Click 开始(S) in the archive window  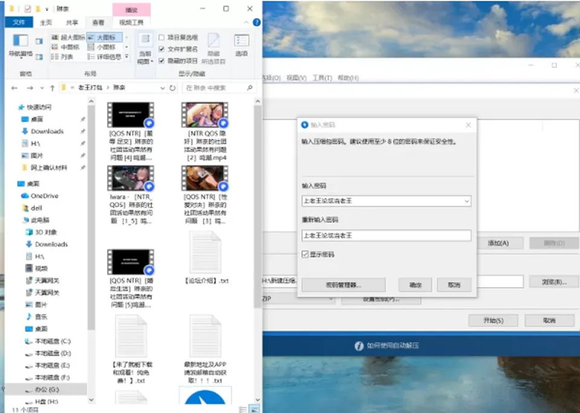pyautogui.click(x=494, y=320)
